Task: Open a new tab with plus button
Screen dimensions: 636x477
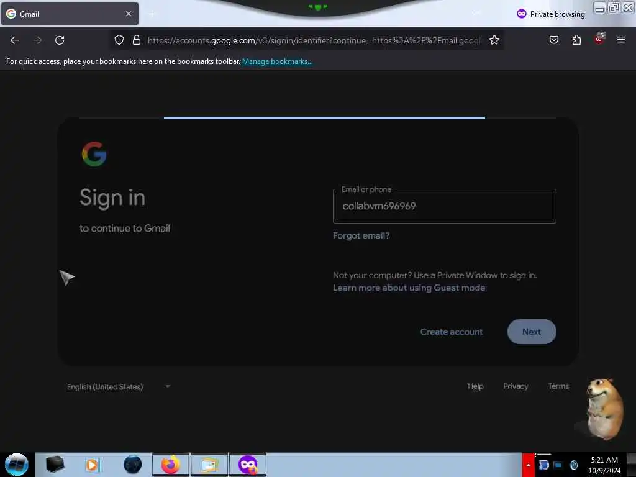Action: click(152, 14)
